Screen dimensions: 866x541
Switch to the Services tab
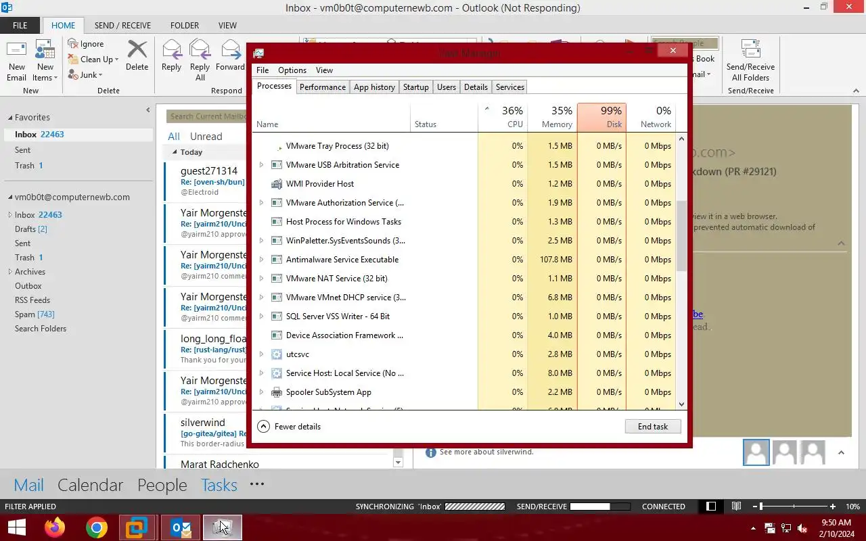510,87
